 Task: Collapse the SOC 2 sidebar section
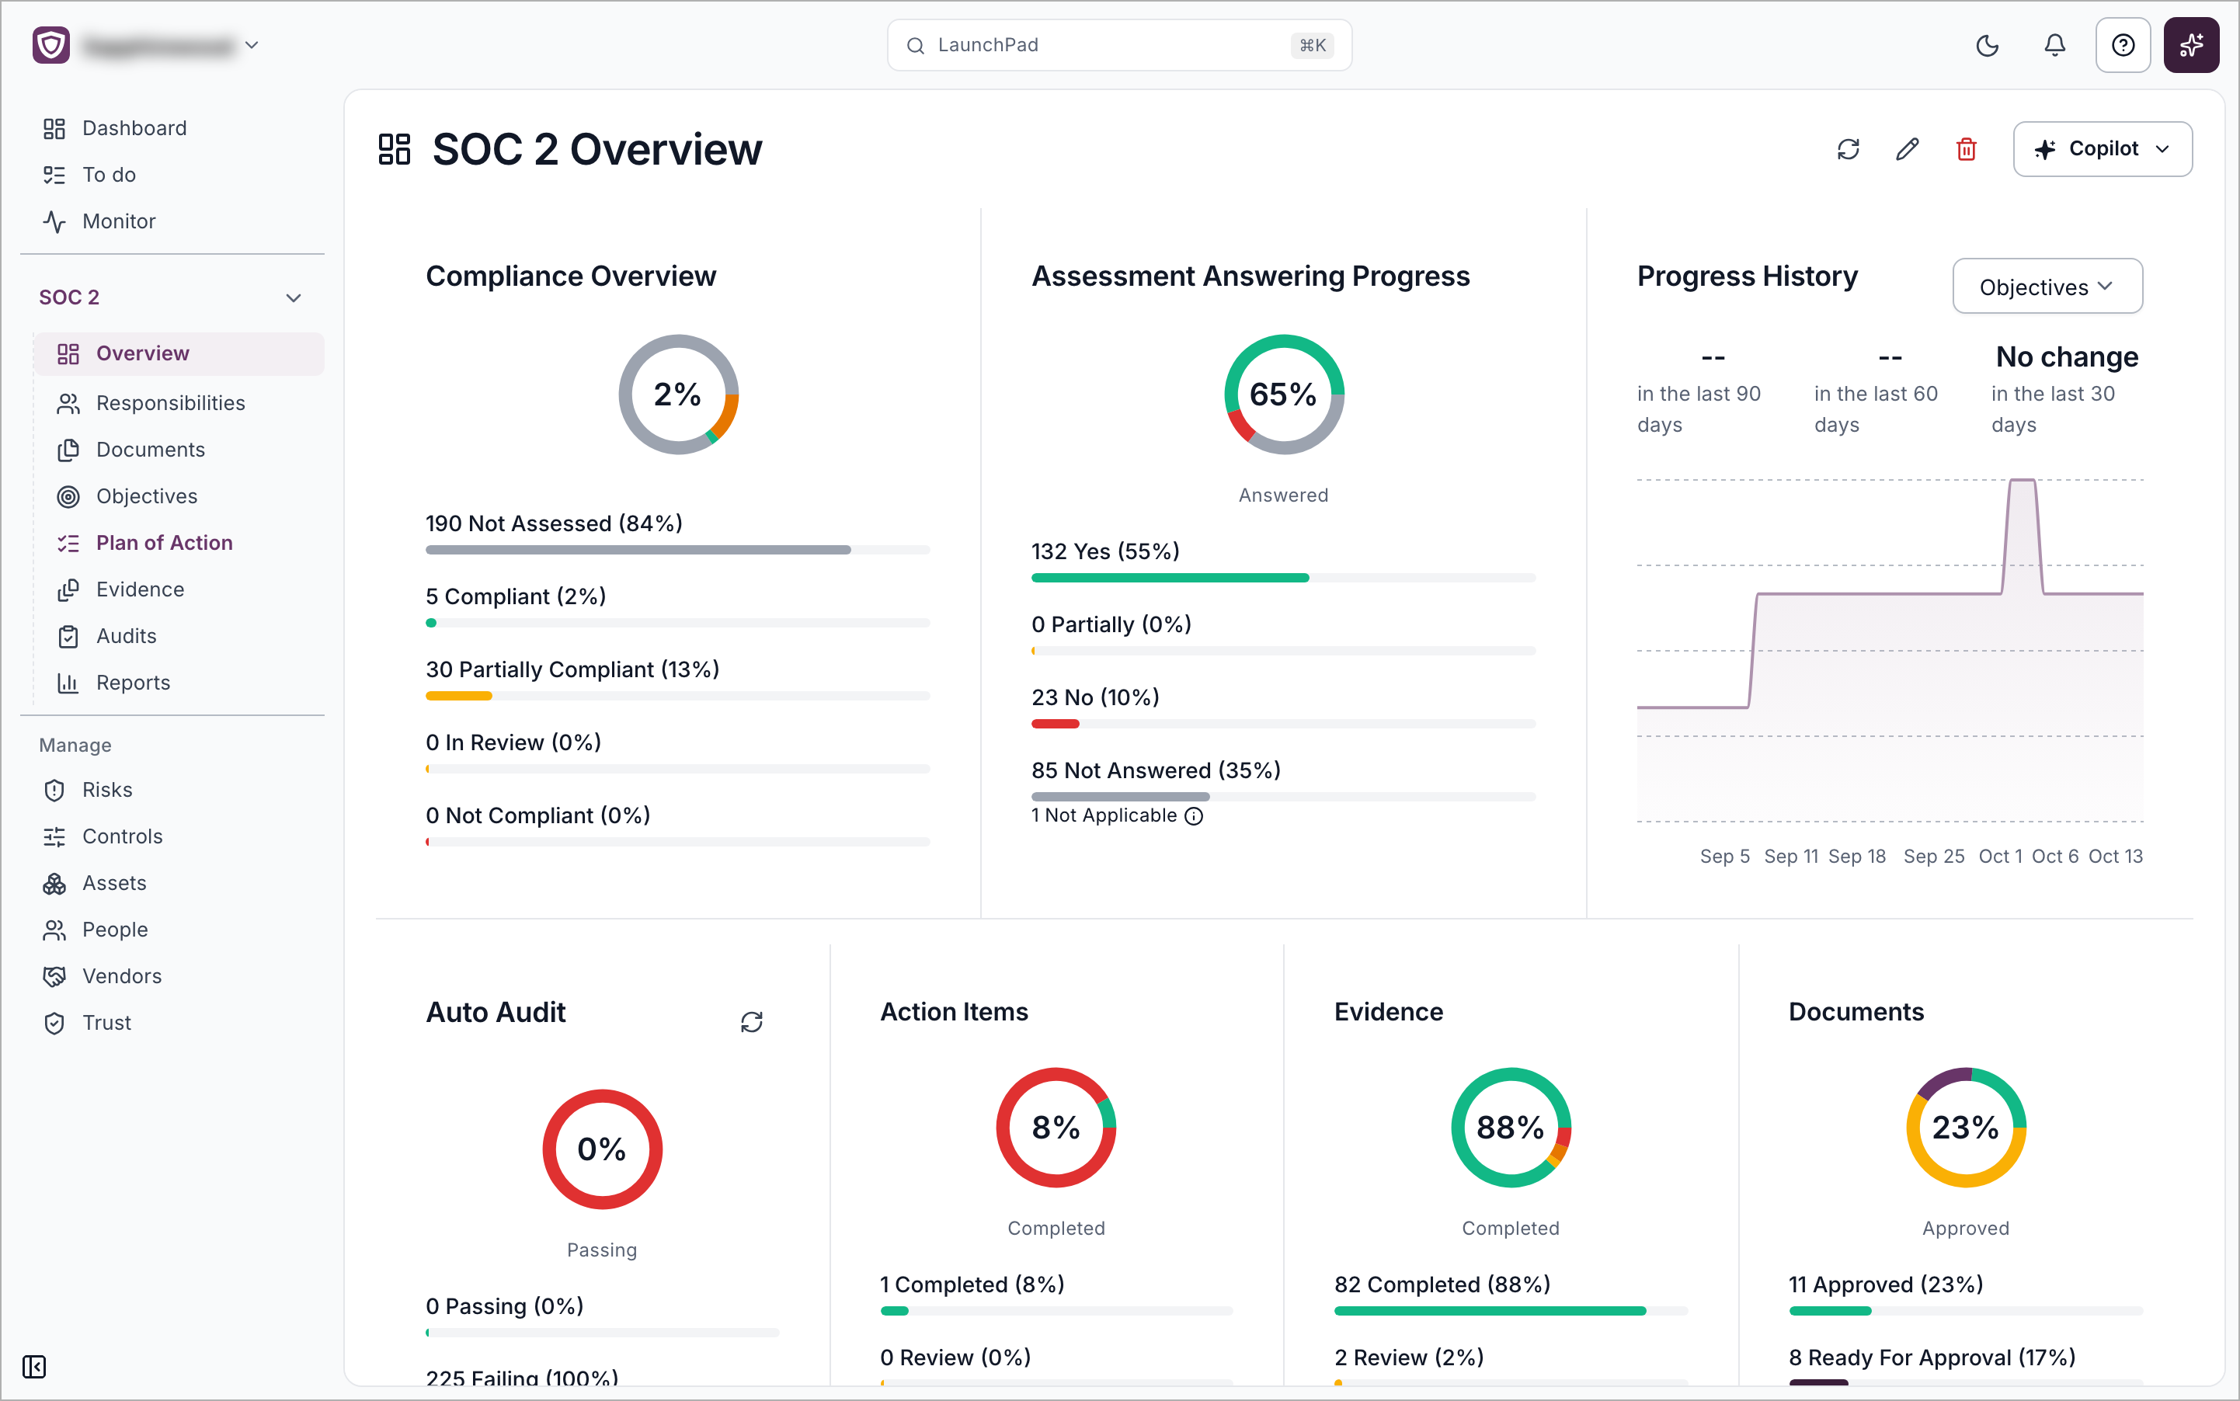pos(293,297)
